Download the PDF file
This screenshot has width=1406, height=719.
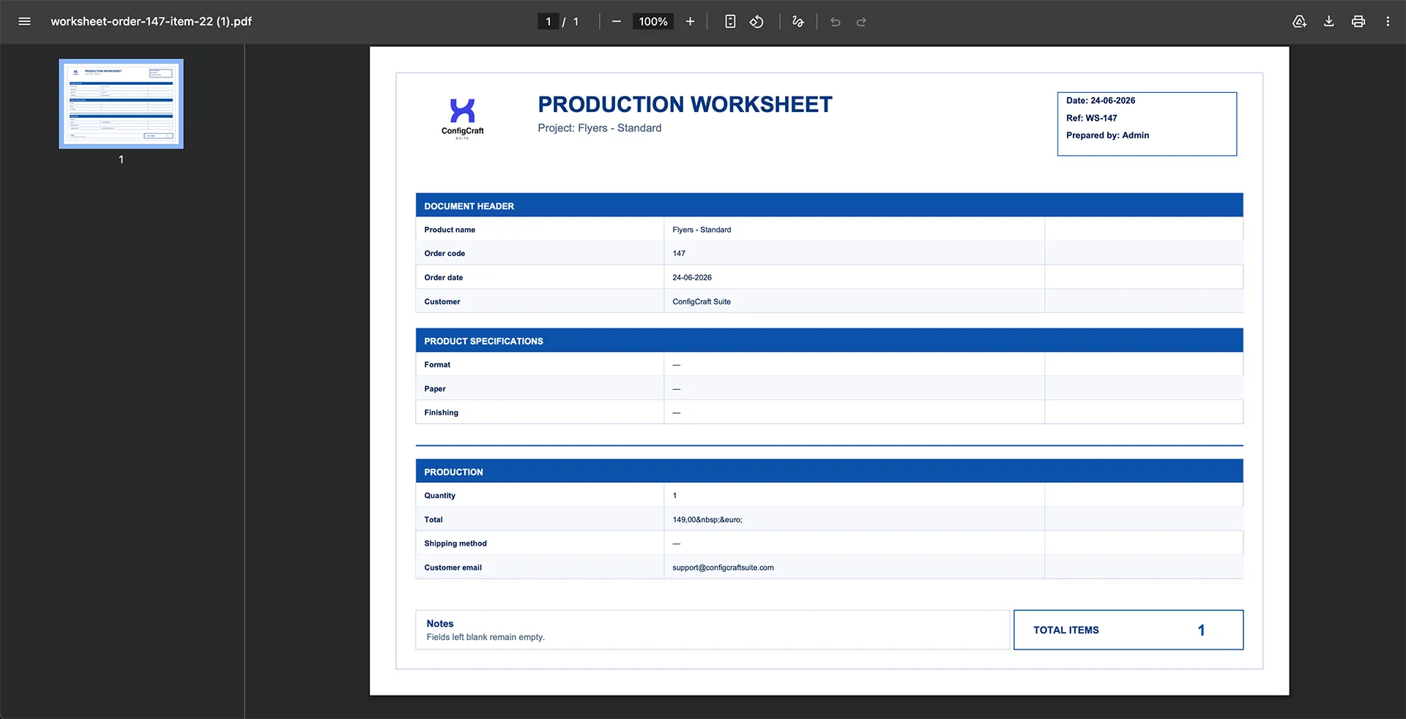pos(1328,21)
